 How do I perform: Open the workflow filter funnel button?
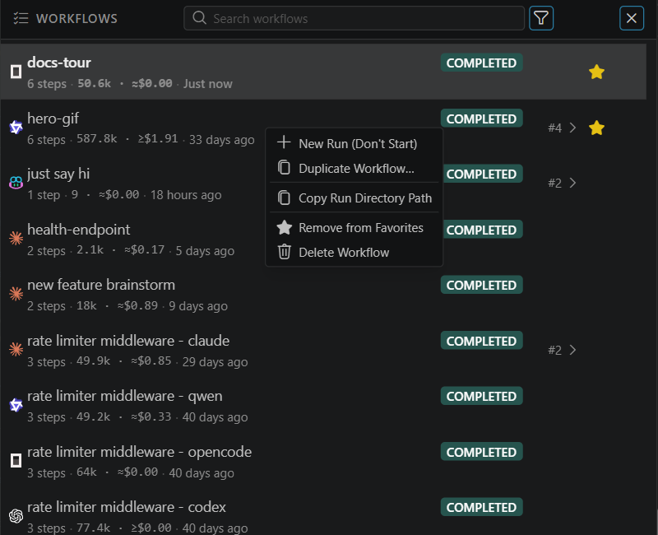[x=541, y=18]
